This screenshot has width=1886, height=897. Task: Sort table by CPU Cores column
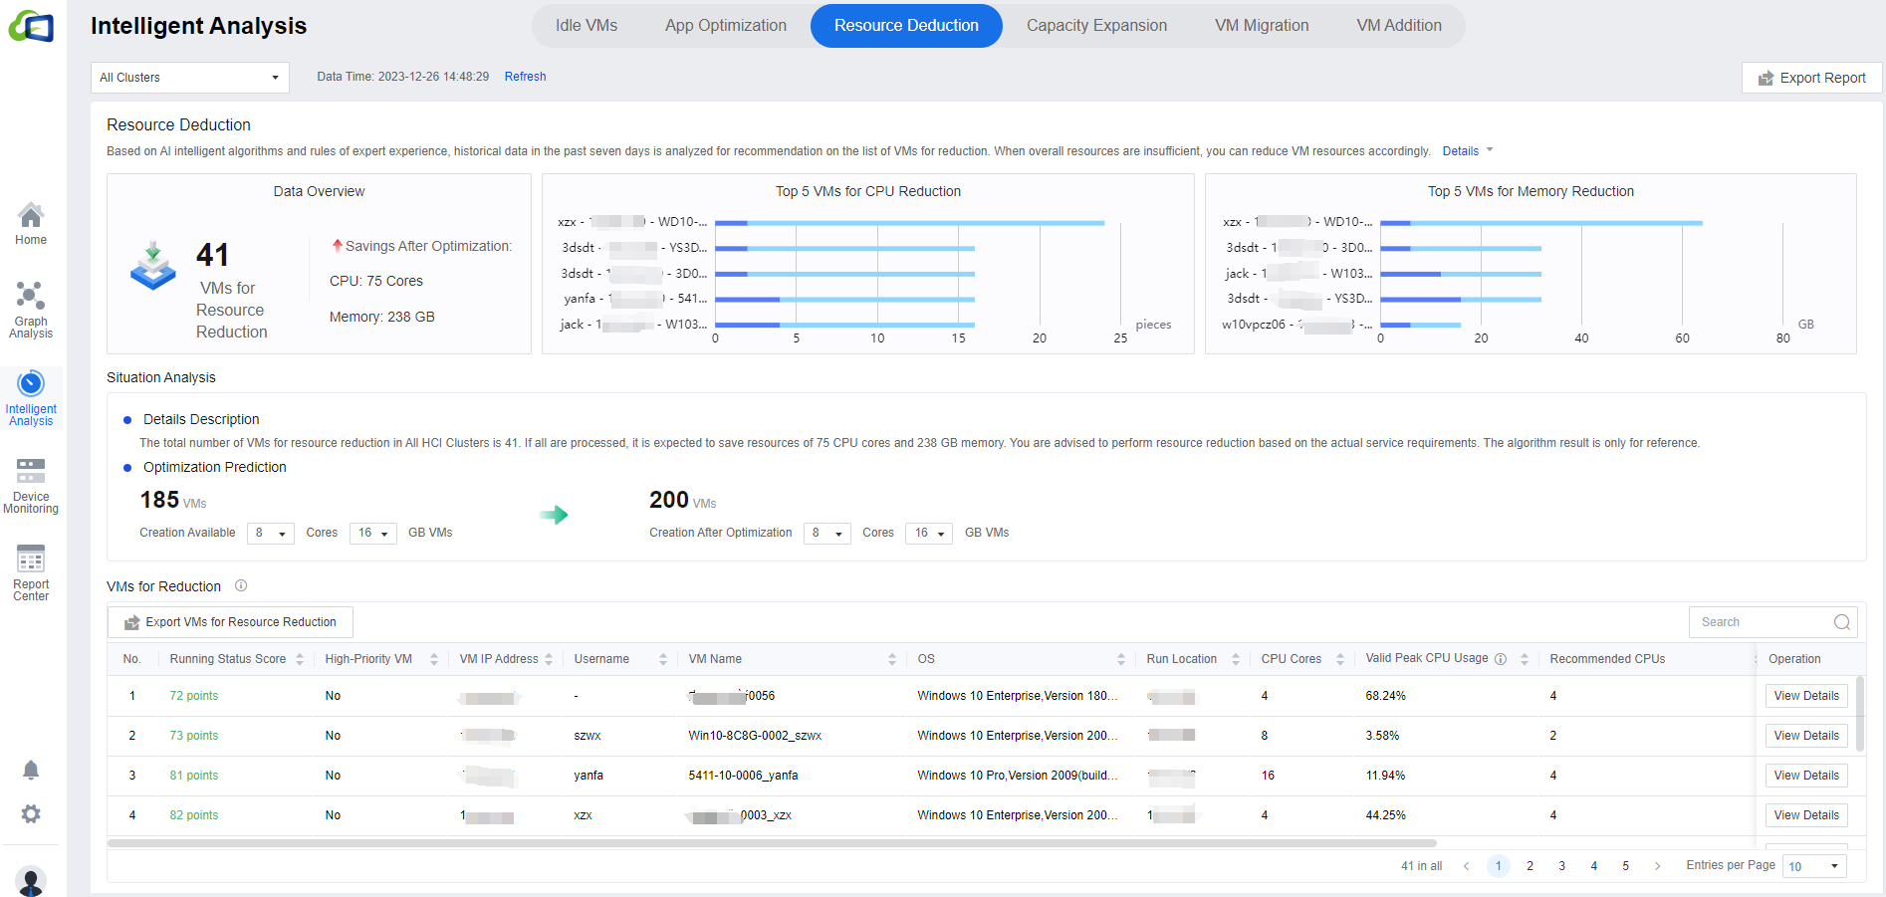click(x=1340, y=659)
